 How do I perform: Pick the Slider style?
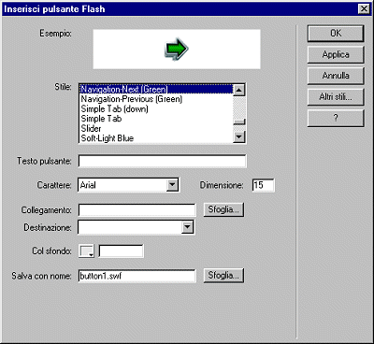(x=156, y=128)
